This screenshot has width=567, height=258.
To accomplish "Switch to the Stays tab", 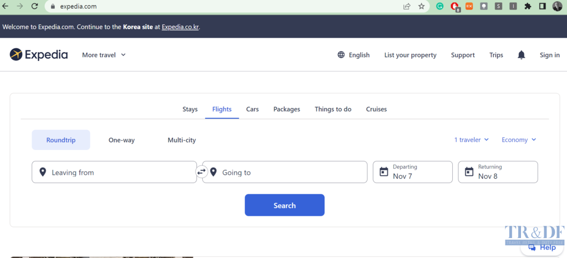I will (x=190, y=109).
